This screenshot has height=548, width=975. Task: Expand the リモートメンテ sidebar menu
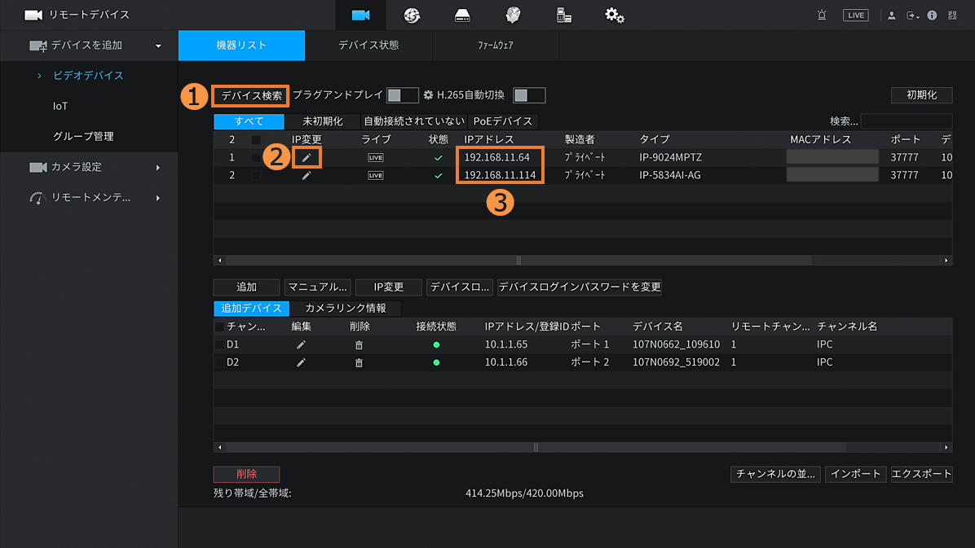tap(158, 198)
